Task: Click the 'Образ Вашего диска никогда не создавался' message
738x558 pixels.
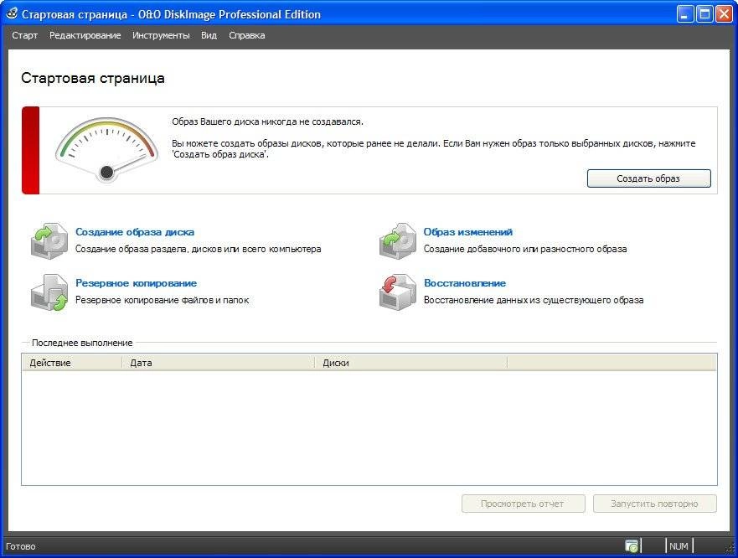Action: coord(267,121)
